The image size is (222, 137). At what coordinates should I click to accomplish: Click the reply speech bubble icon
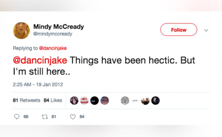click(16, 117)
